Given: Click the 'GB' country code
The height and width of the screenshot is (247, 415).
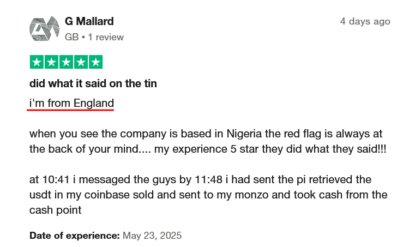Looking at the screenshot, I should [72, 37].
